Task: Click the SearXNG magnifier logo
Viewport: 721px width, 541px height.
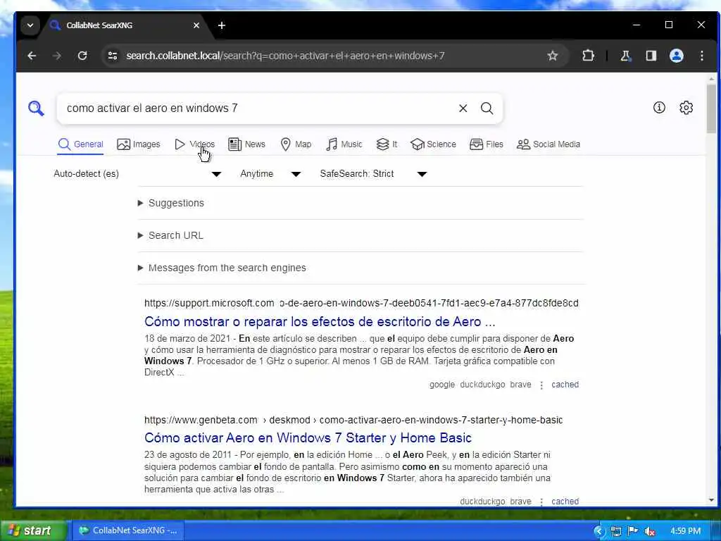Action: (36, 108)
